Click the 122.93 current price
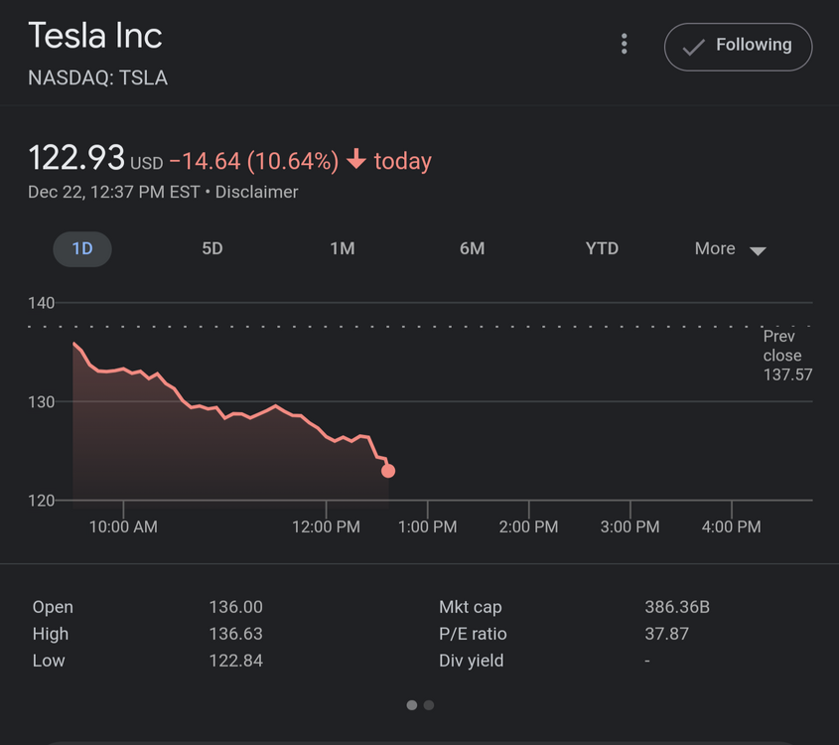The height and width of the screenshot is (745, 839). click(76, 158)
